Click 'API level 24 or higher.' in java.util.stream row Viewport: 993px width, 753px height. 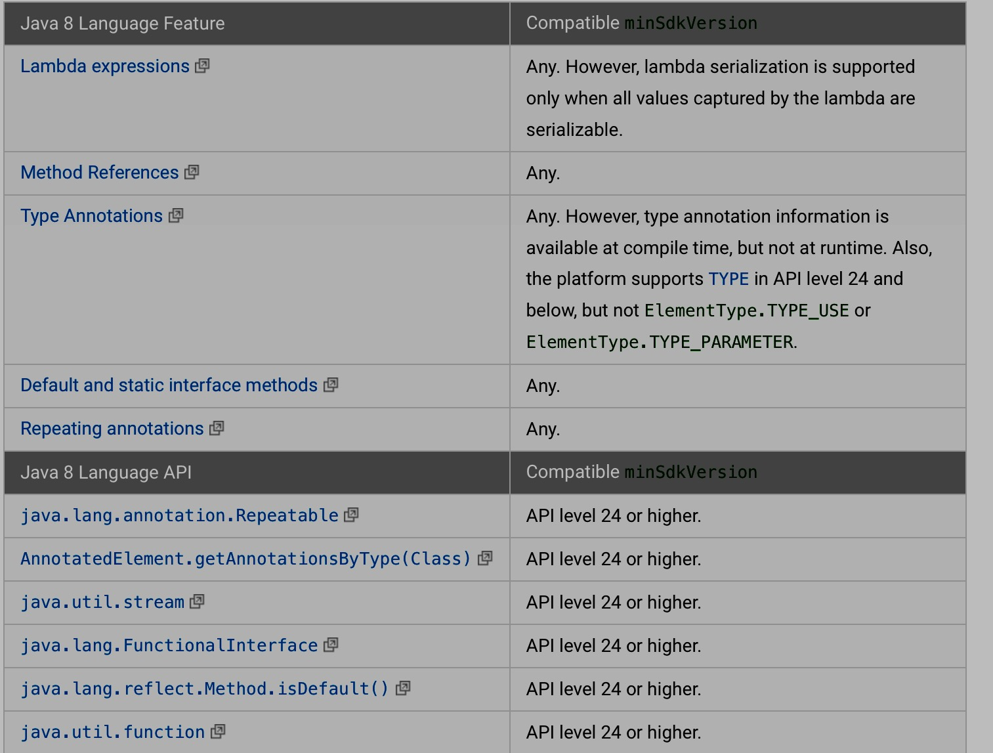(x=614, y=603)
